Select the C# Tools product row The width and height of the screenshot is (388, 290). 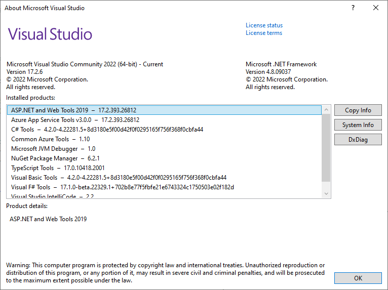click(x=164, y=130)
